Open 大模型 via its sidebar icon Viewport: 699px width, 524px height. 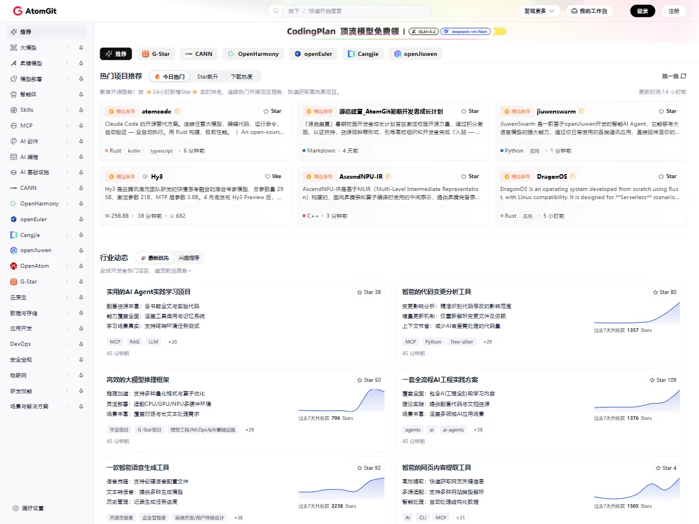pyautogui.click(x=14, y=48)
